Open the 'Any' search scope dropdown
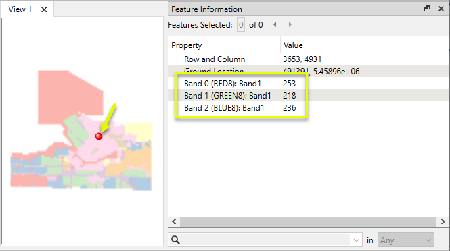 coord(406,240)
